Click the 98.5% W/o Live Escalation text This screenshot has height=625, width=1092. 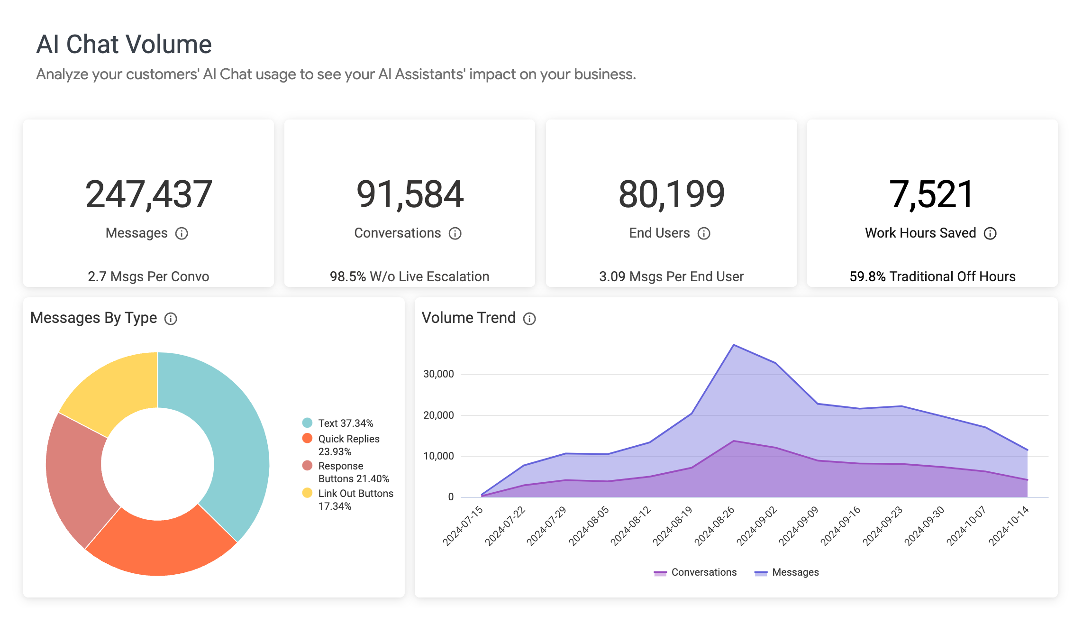pos(409,276)
